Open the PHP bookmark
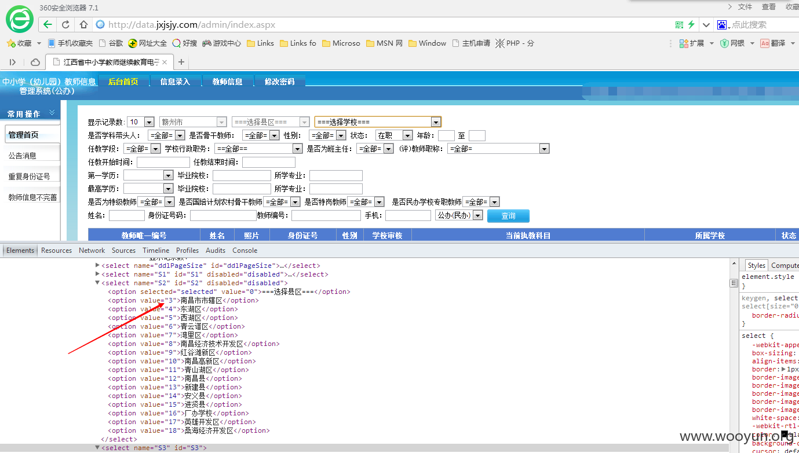This screenshot has height=453, width=799. [515, 43]
